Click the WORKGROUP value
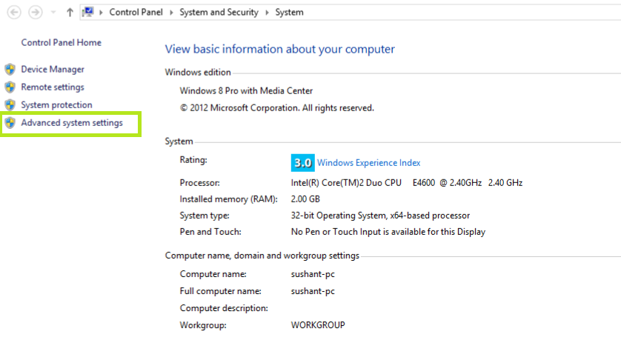The width and height of the screenshot is (621, 343). click(318, 325)
